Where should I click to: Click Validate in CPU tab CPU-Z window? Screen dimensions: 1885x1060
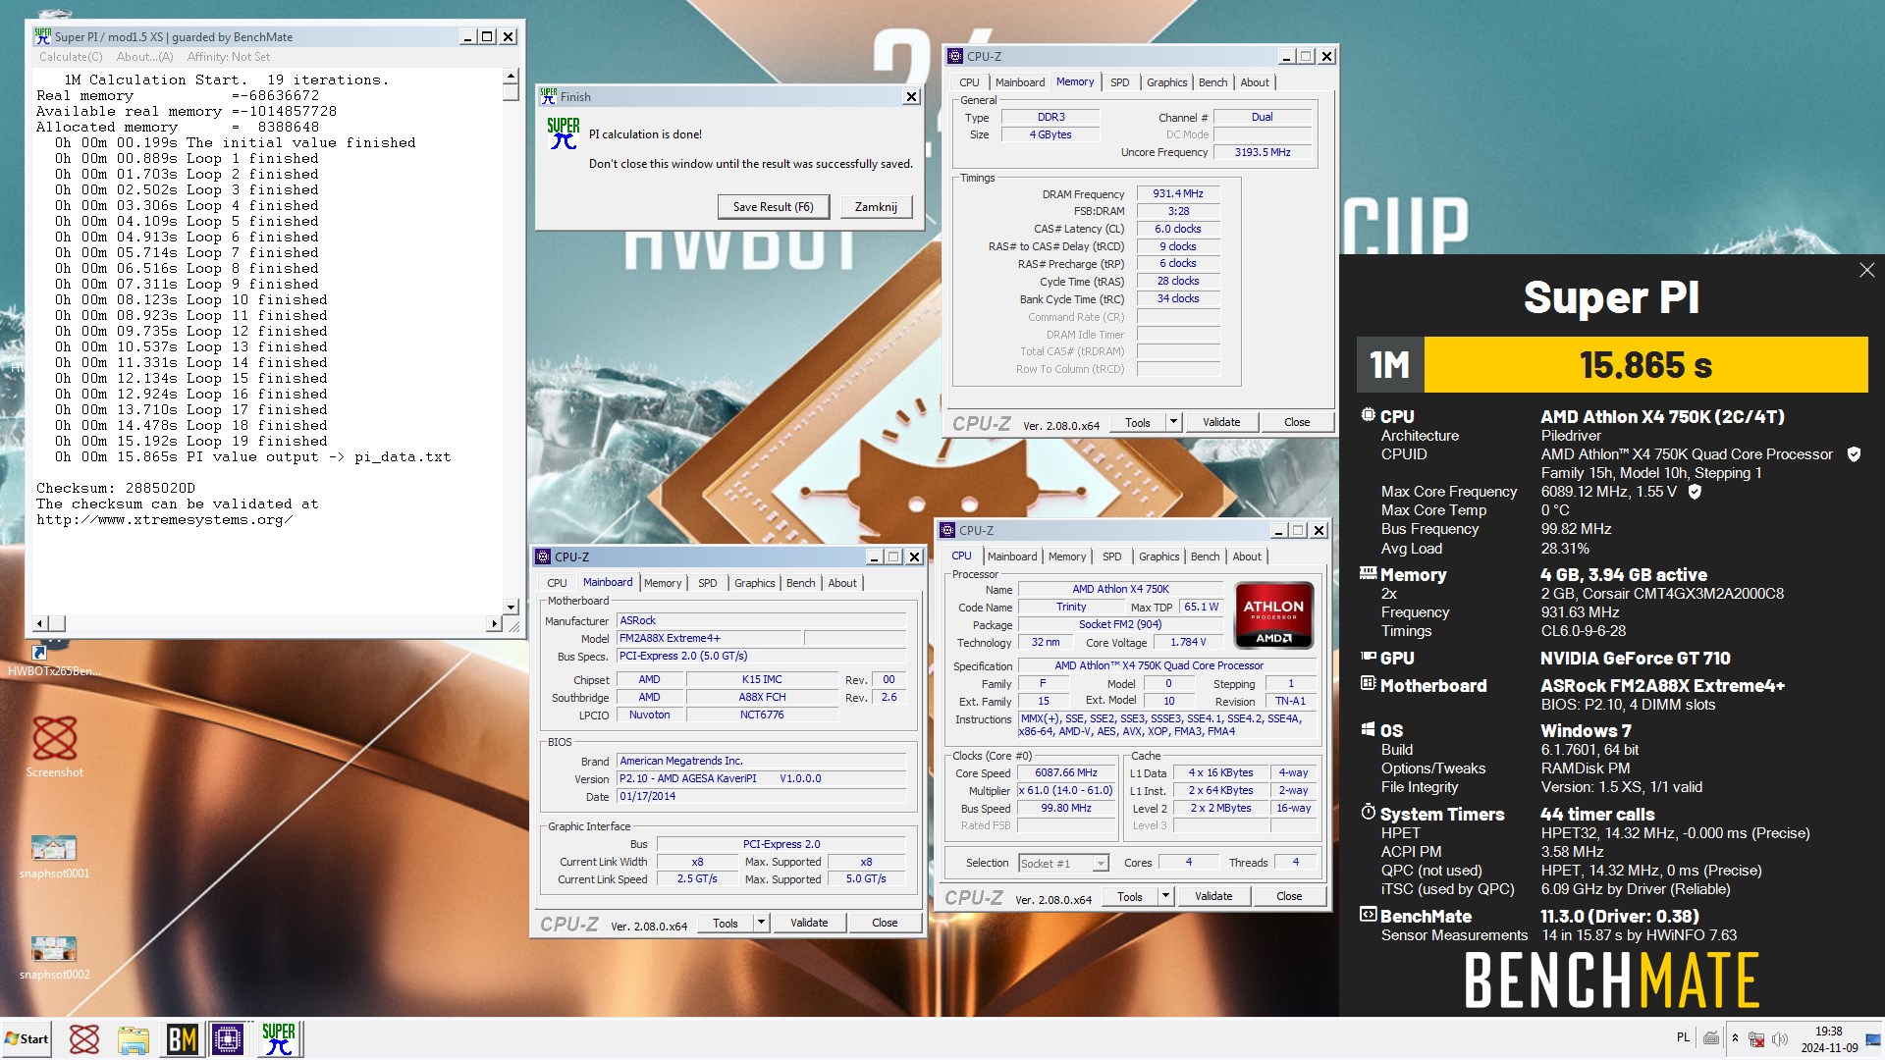[1213, 896]
